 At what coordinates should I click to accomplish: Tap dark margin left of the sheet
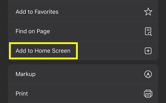click(x=4, y=52)
